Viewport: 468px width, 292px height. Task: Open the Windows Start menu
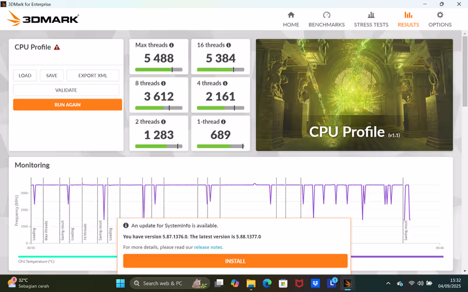point(121,283)
